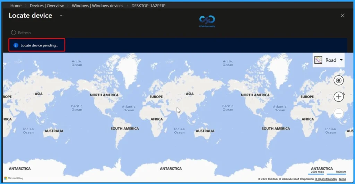Click the central AFRICA map label
355x184 pixels.
click(x=157, y=119)
